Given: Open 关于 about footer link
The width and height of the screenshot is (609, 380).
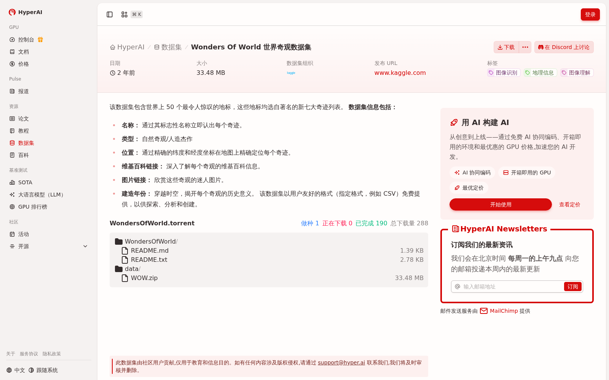Looking at the screenshot, I should pyautogui.click(x=11, y=354).
